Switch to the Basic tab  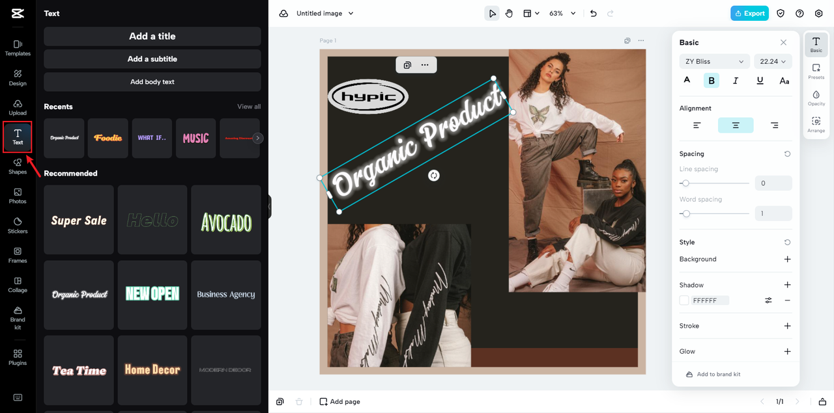(816, 45)
